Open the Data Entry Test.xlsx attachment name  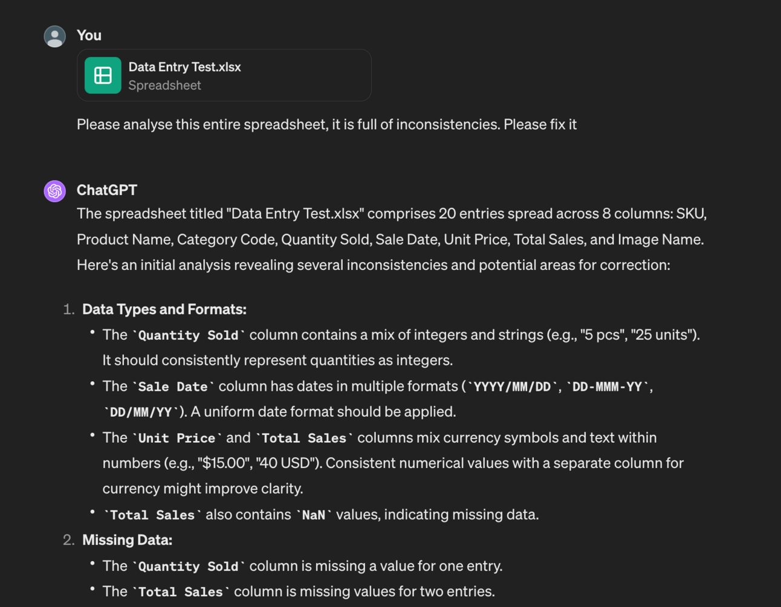point(184,67)
